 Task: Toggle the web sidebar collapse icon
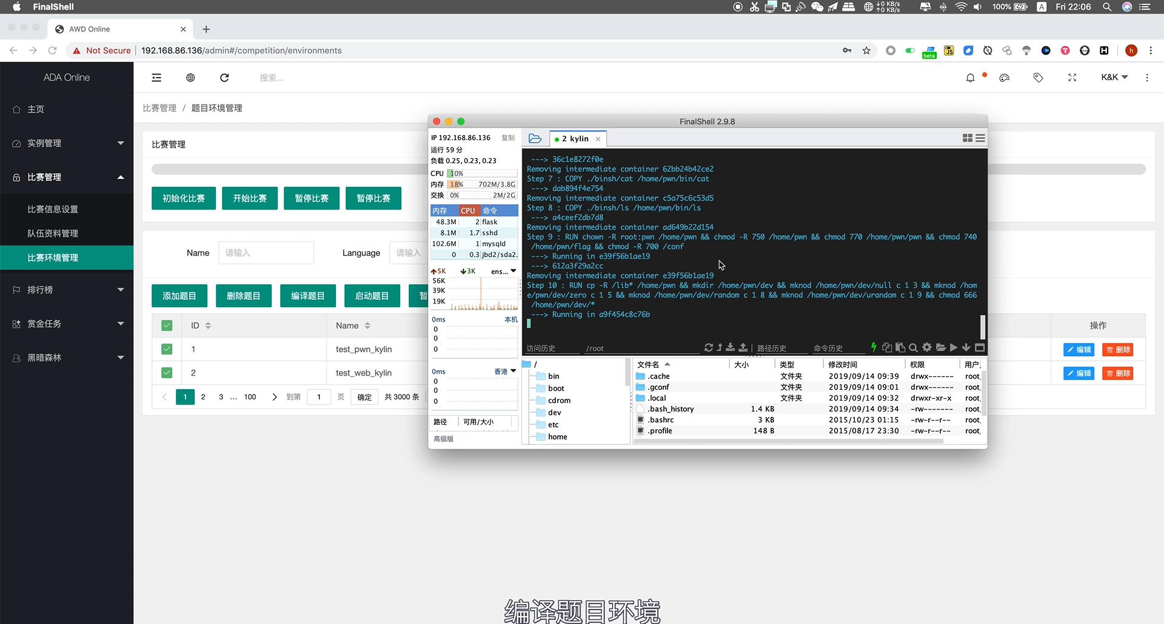(156, 78)
